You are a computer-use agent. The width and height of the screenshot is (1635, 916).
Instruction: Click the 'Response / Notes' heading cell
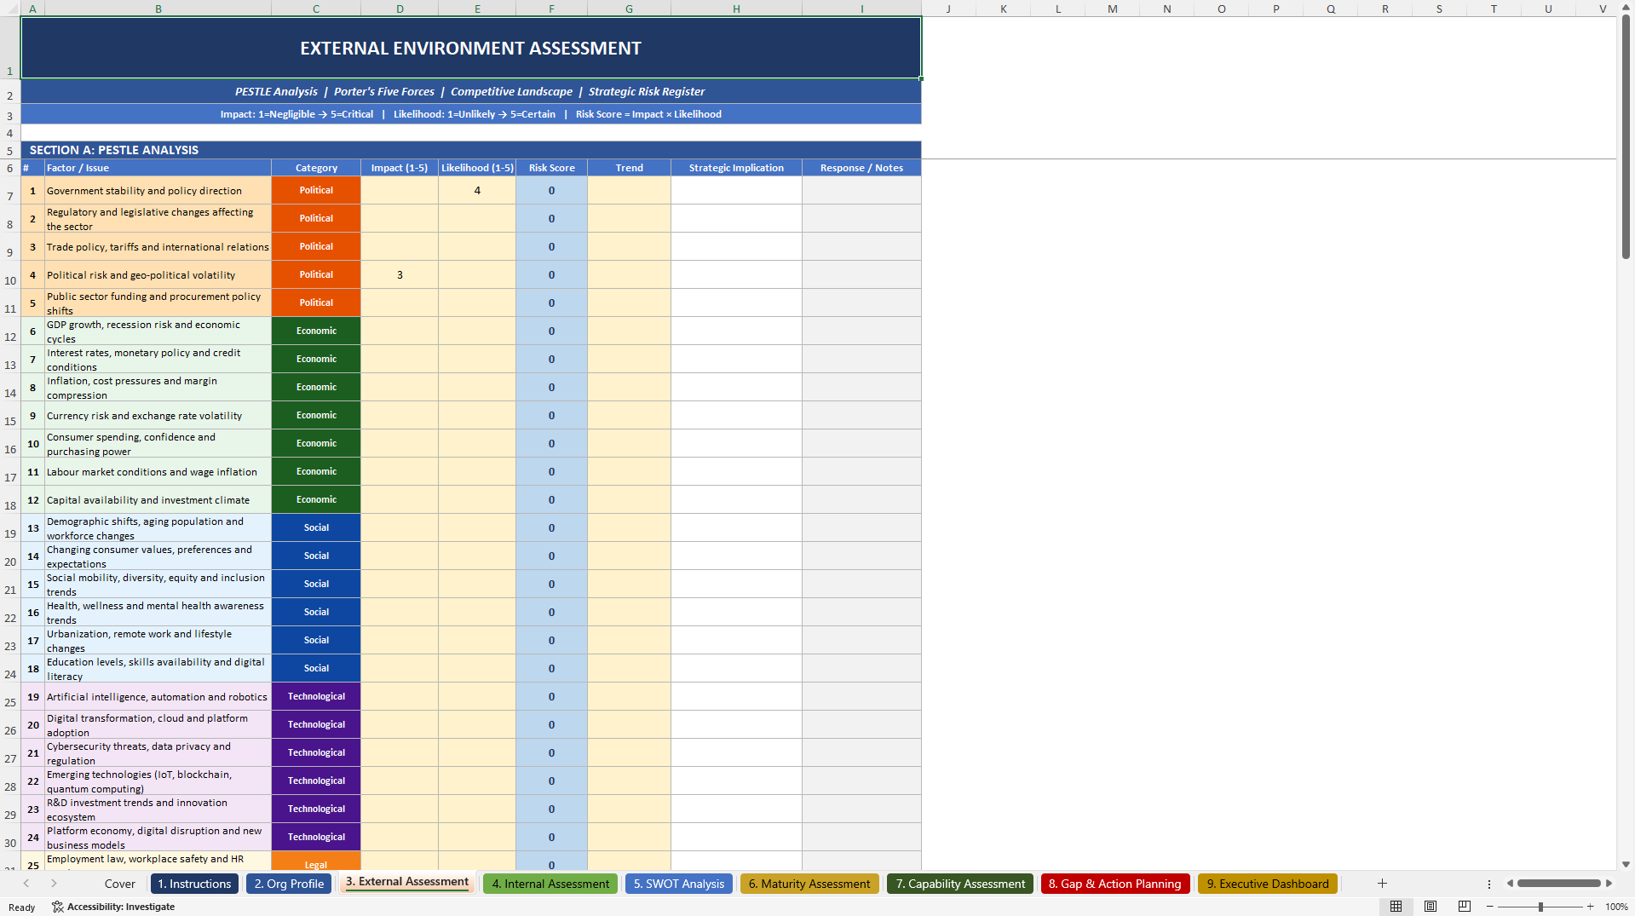click(861, 168)
